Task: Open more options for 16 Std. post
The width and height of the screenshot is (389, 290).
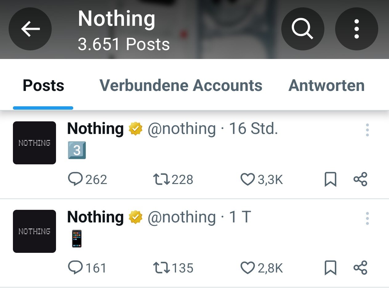Action: [x=367, y=130]
